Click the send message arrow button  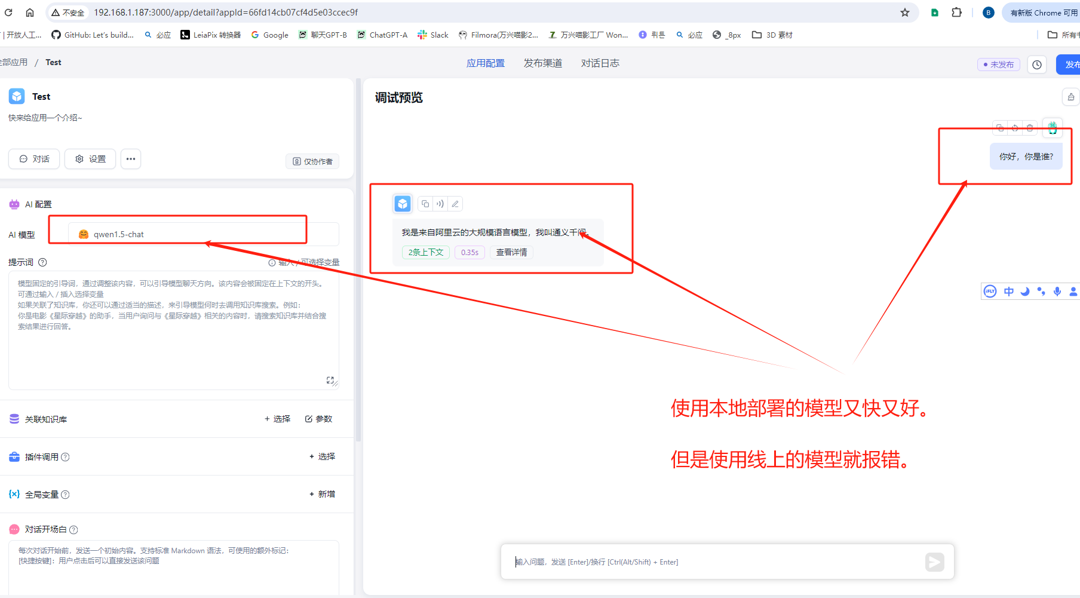pos(934,562)
